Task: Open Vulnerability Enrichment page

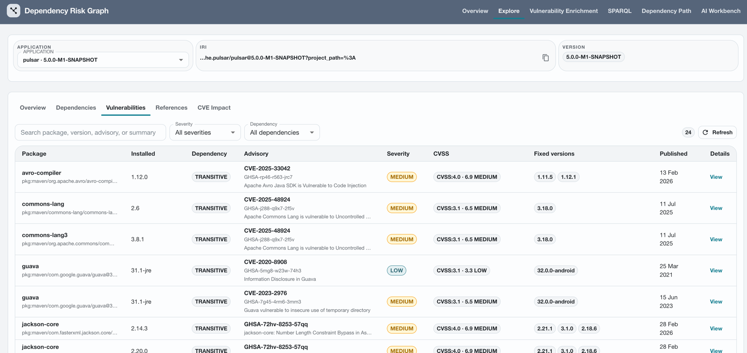Action: coord(563,11)
